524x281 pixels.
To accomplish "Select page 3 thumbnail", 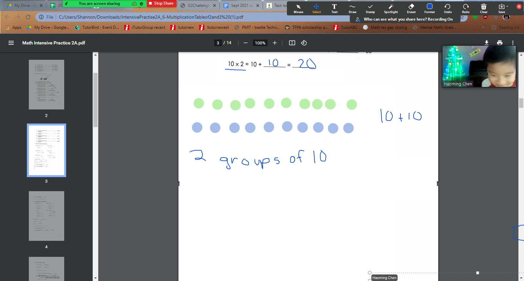I will [x=47, y=150].
